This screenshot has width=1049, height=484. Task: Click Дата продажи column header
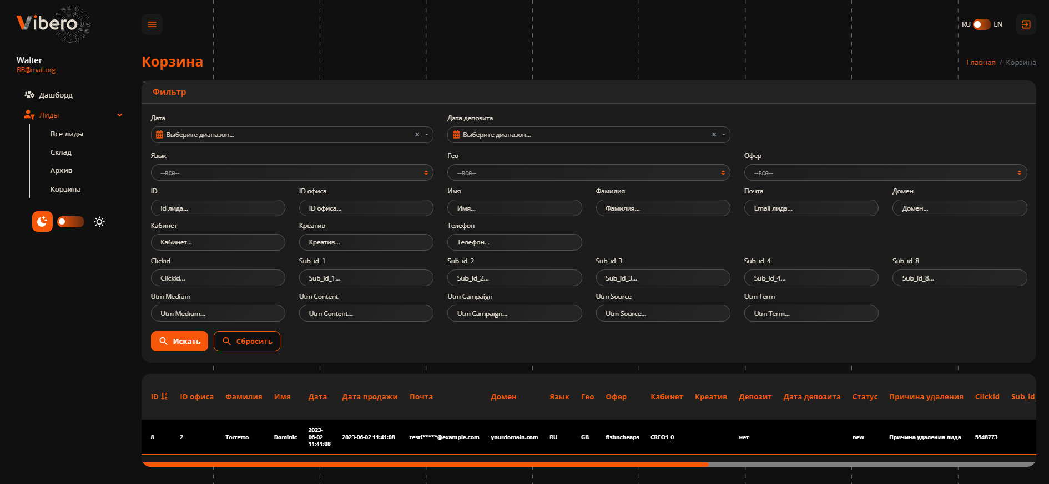[x=370, y=397]
